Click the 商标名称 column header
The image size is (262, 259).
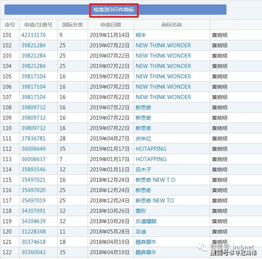point(172,25)
